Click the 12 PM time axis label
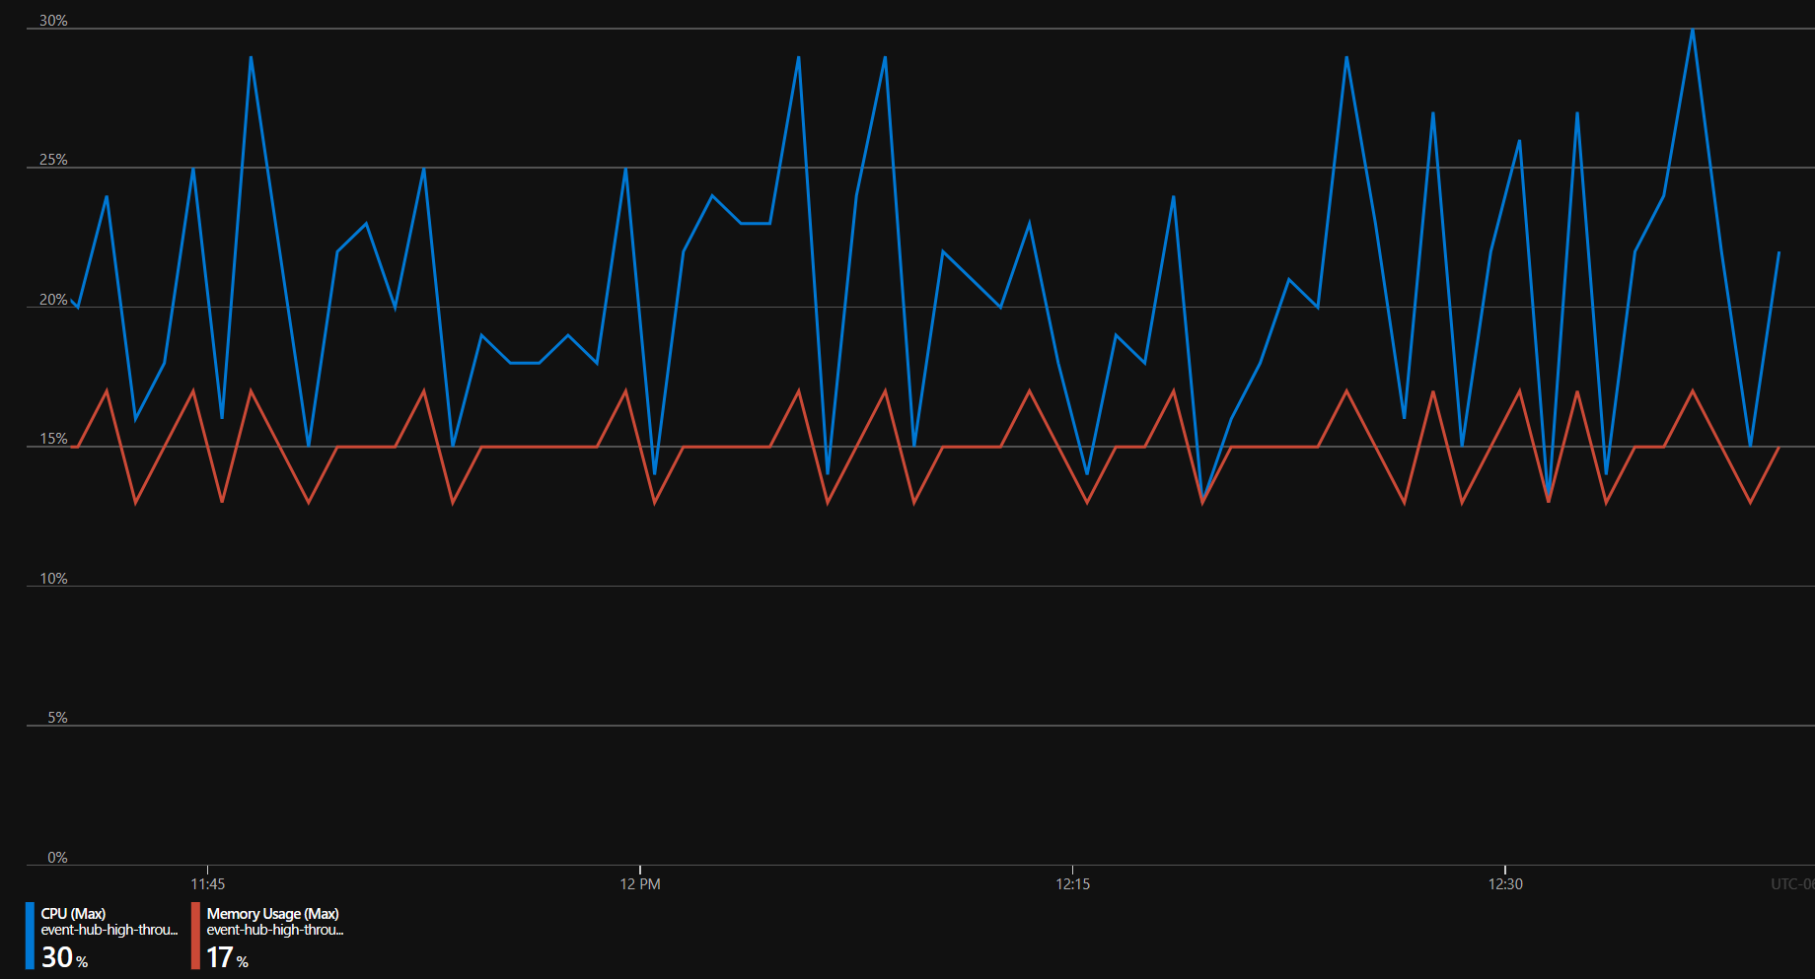1815x979 pixels. (640, 884)
